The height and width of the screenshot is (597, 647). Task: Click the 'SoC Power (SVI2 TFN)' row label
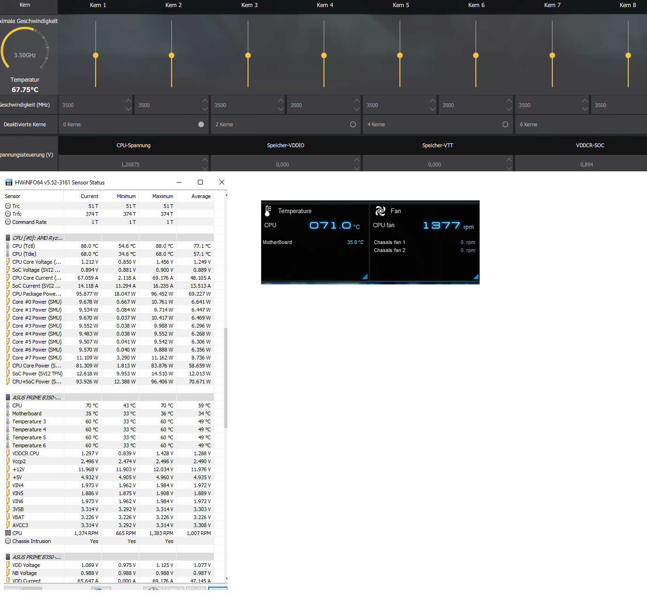click(37, 374)
